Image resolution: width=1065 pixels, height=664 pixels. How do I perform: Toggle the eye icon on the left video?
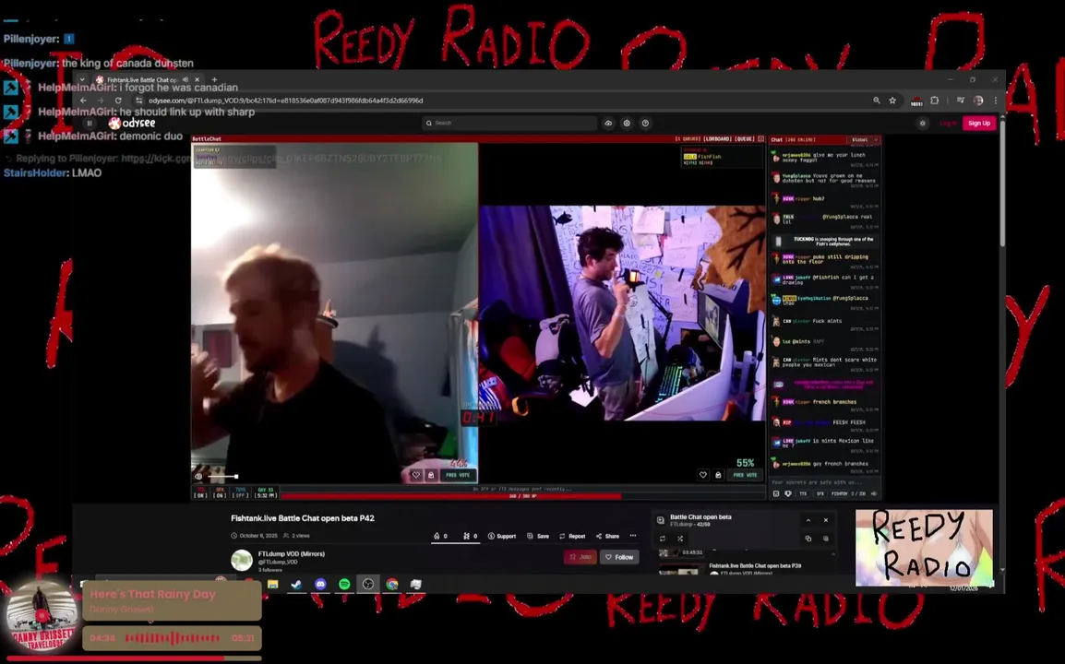pyautogui.click(x=198, y=476)
